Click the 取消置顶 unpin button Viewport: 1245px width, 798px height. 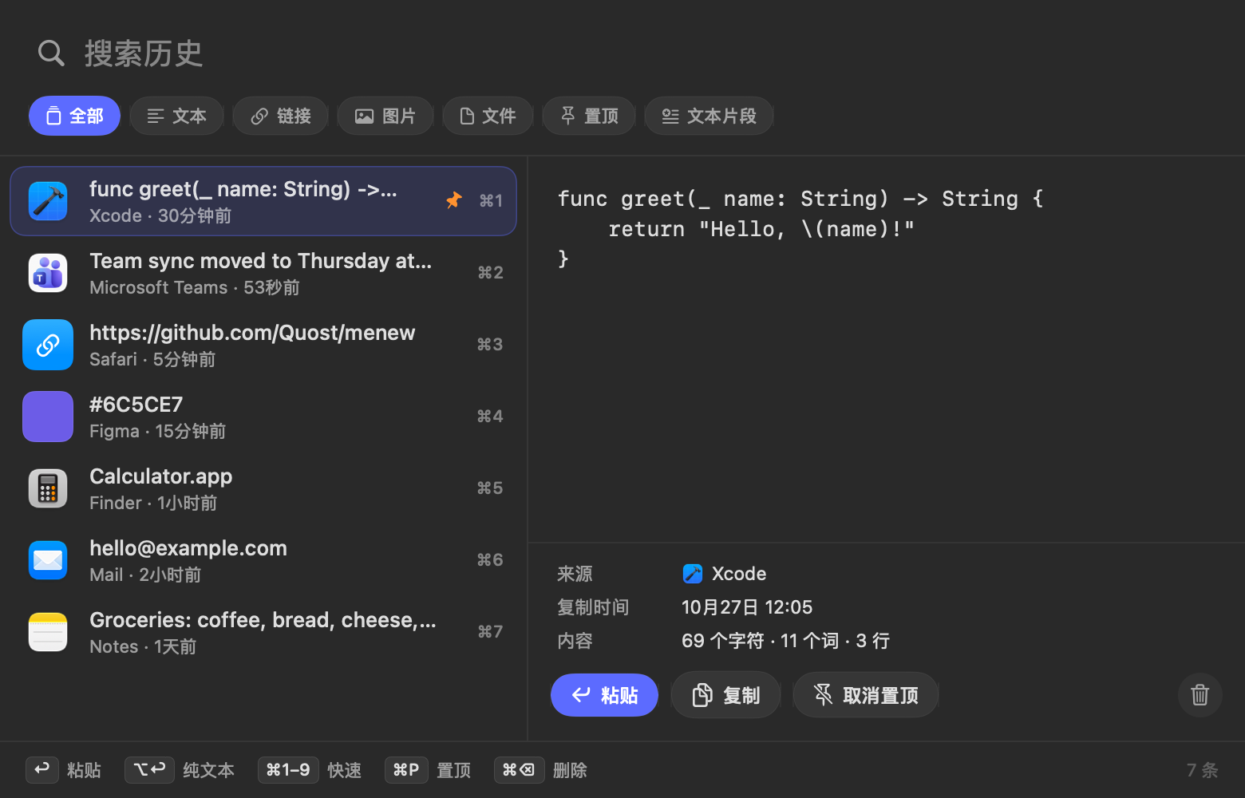[x=866, y=695]
